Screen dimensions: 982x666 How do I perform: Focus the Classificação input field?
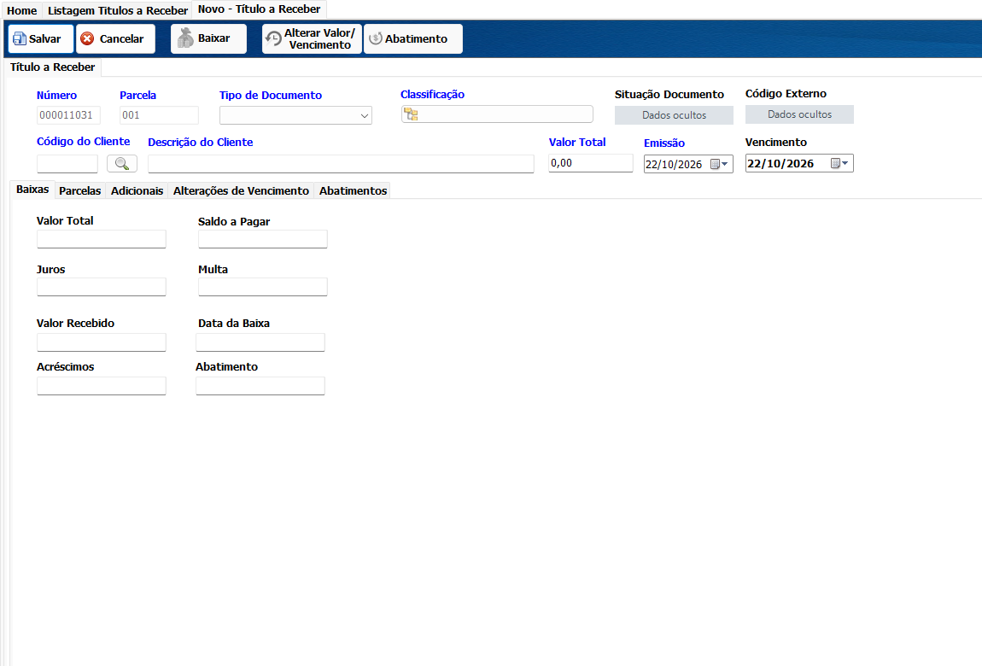(x=497, y=114)
